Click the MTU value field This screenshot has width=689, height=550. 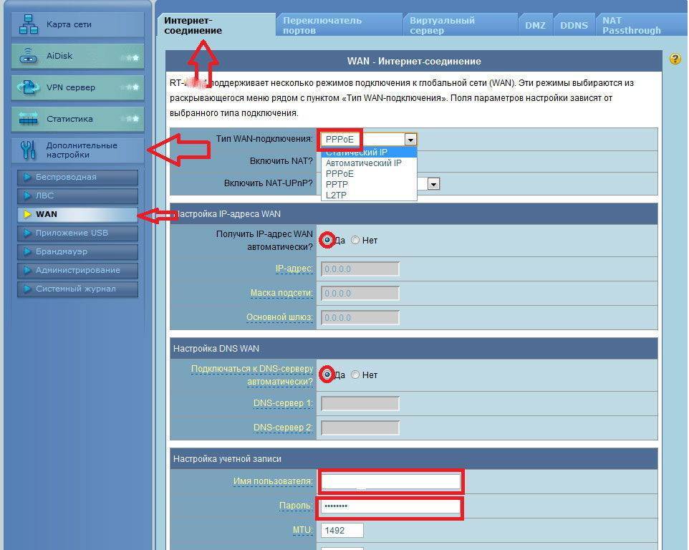coord(342,531)
